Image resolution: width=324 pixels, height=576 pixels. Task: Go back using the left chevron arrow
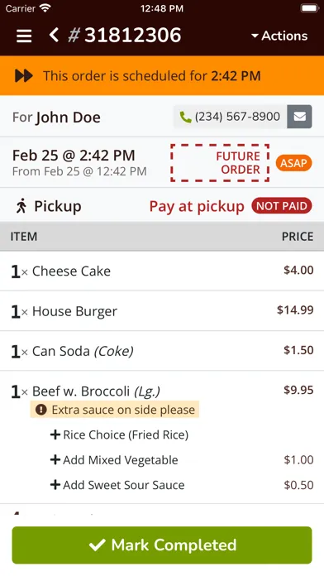coord(54,36)
